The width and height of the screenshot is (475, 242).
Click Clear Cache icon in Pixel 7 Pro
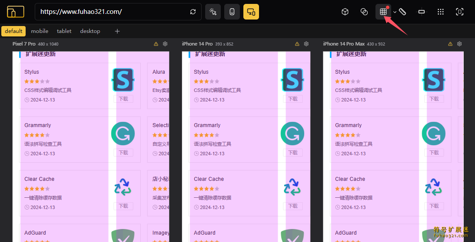pos(123,187)
